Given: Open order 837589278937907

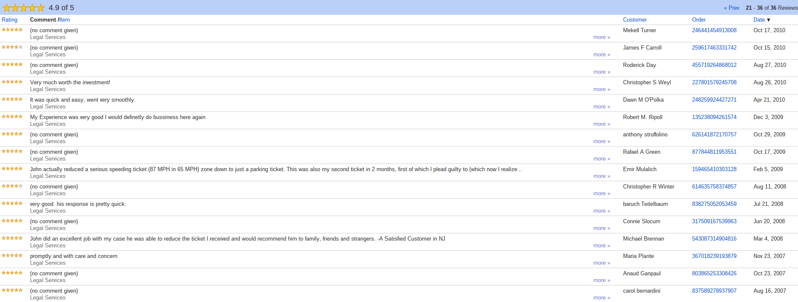Looking at the screenshot, I should (x=714, y=291).
